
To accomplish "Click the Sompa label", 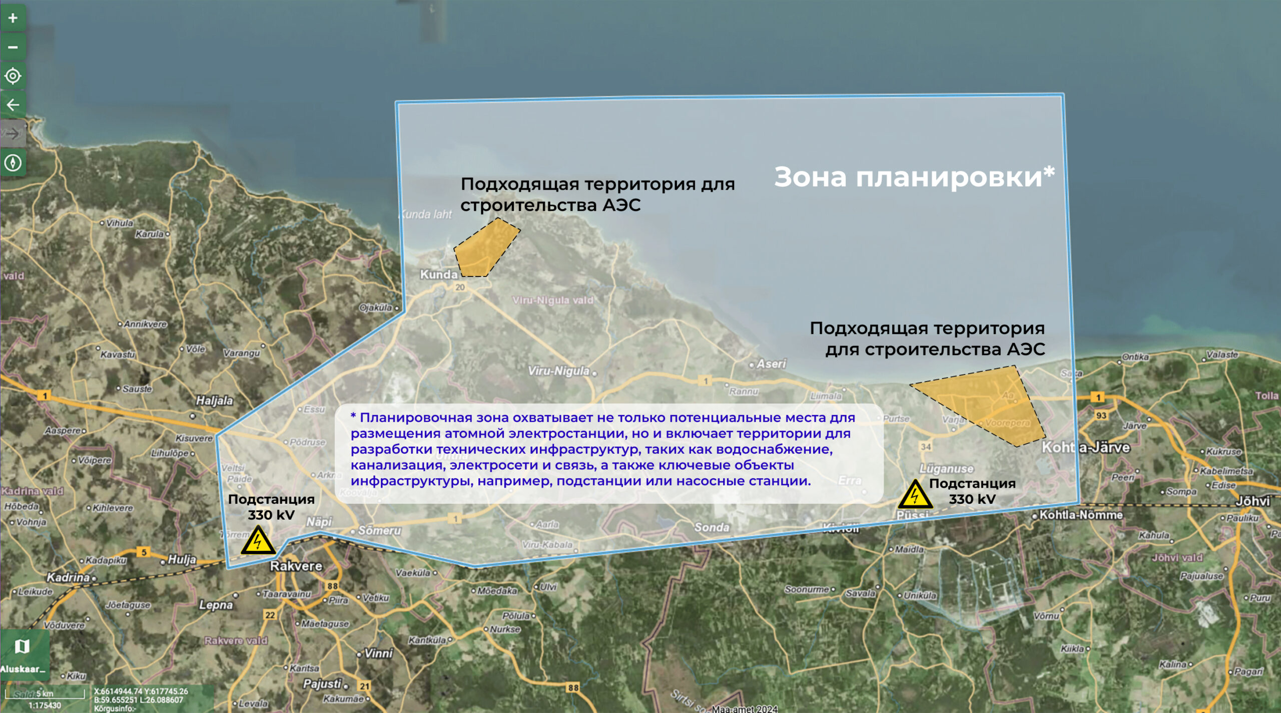I will [1181, 492].
